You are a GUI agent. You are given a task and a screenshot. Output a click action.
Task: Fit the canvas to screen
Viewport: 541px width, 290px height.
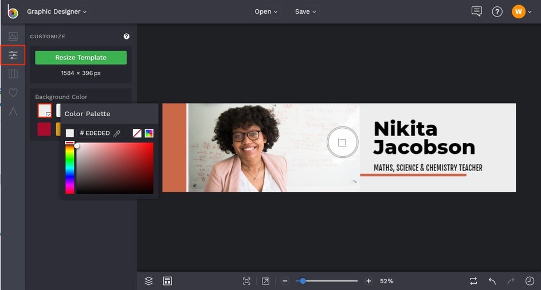click(246, 281)
